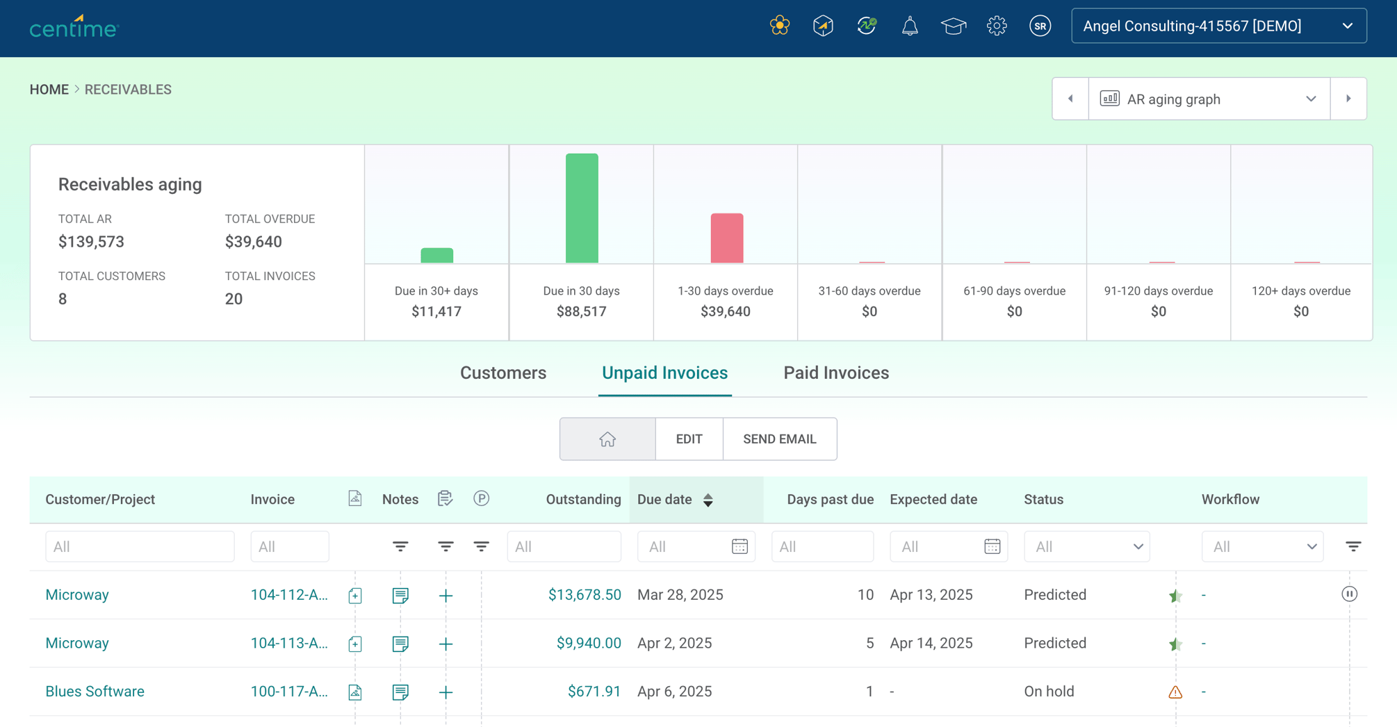Viewport: 1397px width, 727px height.
Task: Open the notifications bell icon
Action: pyautogui.click(x=909, y=26)
